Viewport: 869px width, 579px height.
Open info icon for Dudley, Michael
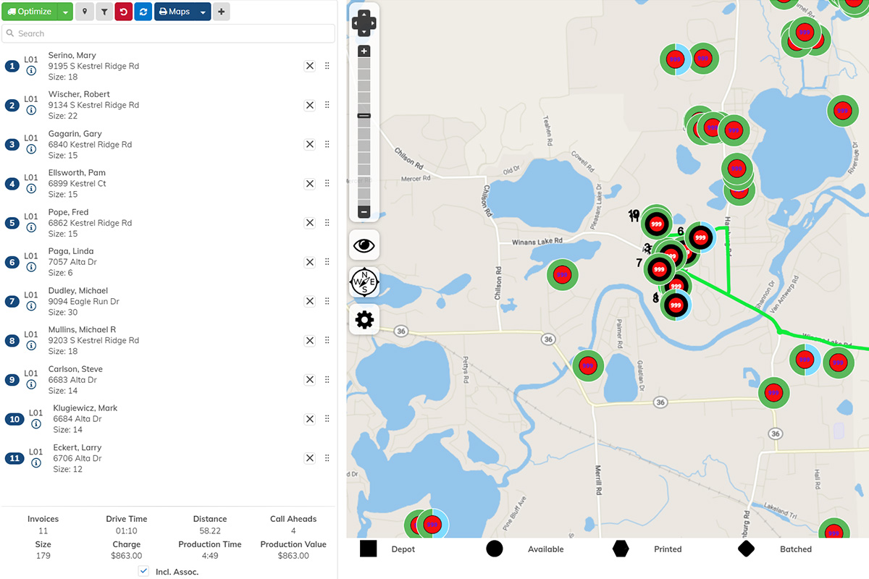31,306
